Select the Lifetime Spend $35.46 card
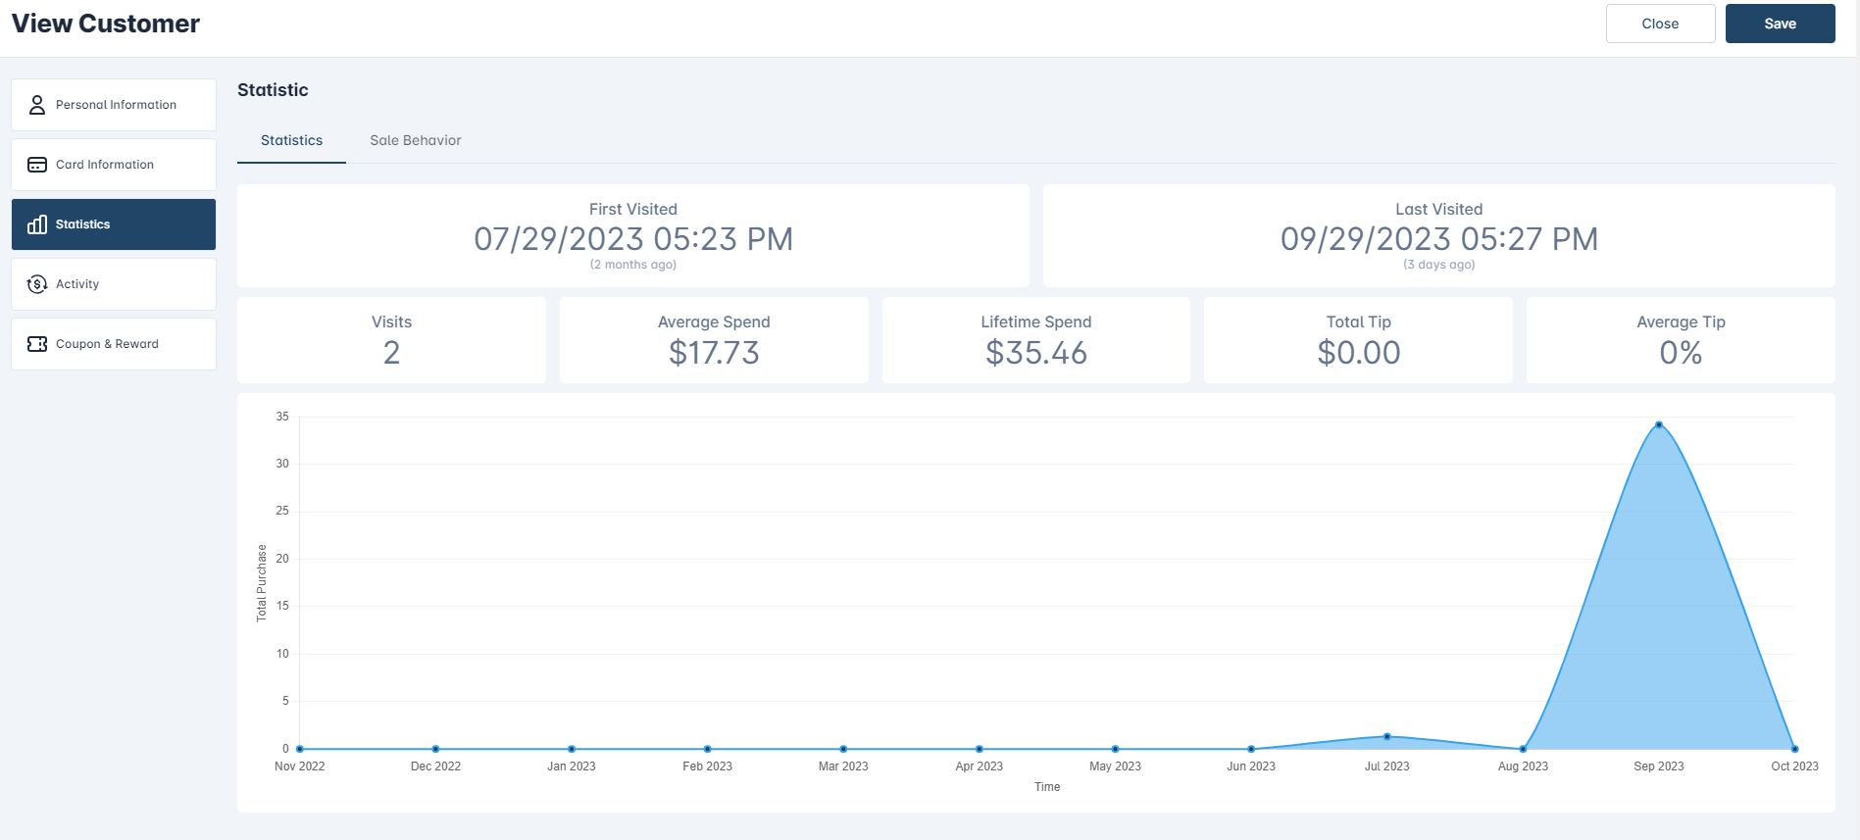This screenshot has width=1860, height=840. 1035,340
